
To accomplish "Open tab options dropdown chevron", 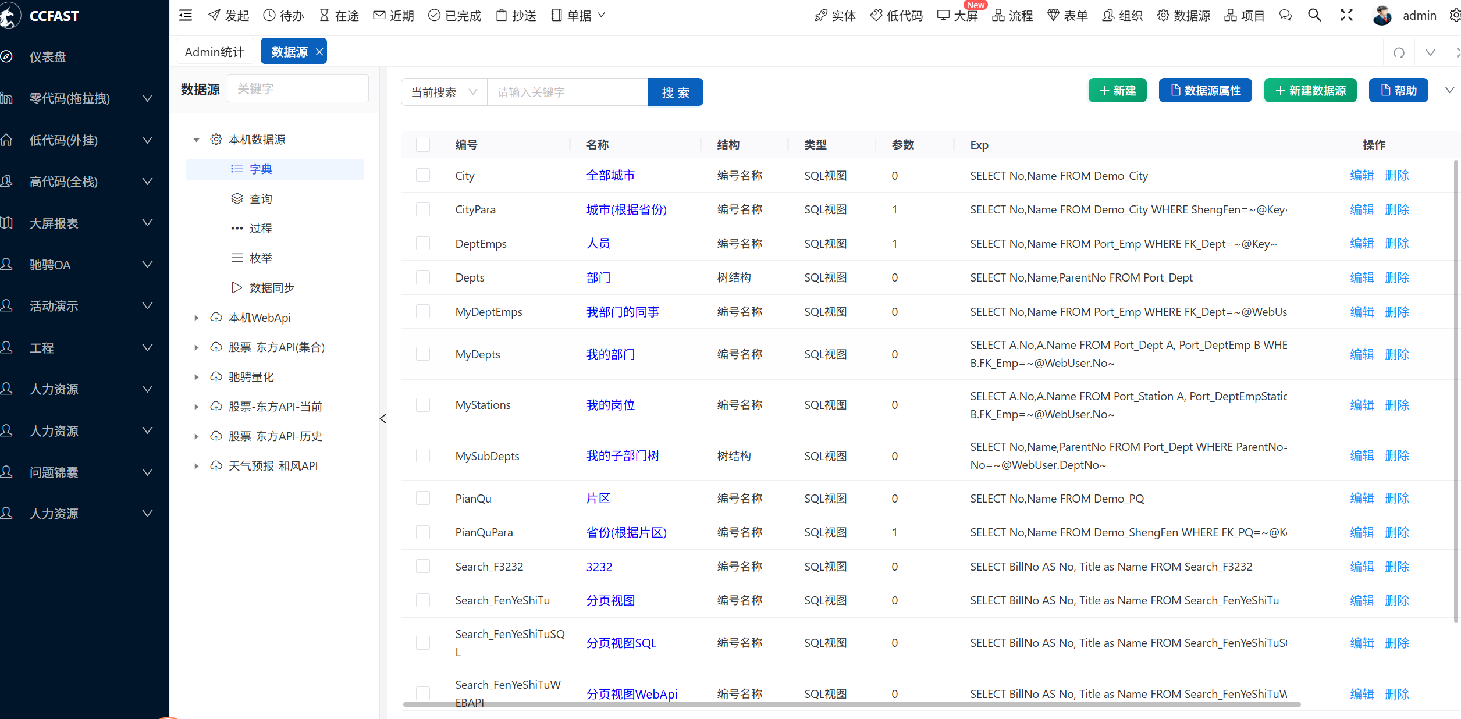I will tap(1430, 52).
